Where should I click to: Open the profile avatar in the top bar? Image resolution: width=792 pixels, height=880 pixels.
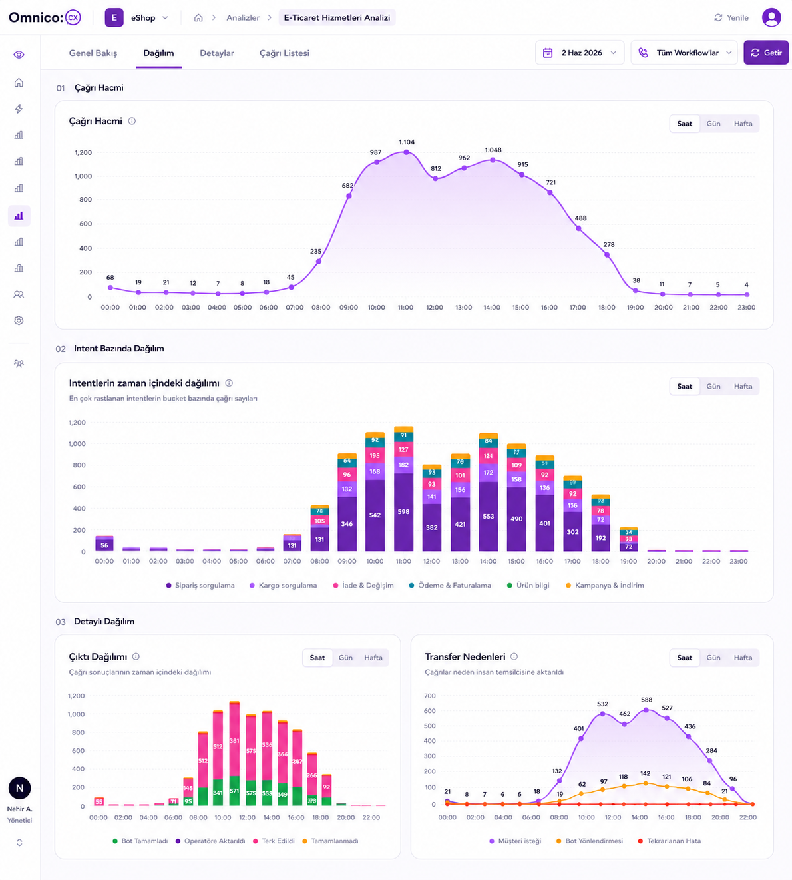pyautogui.click(x=771, y=17)
